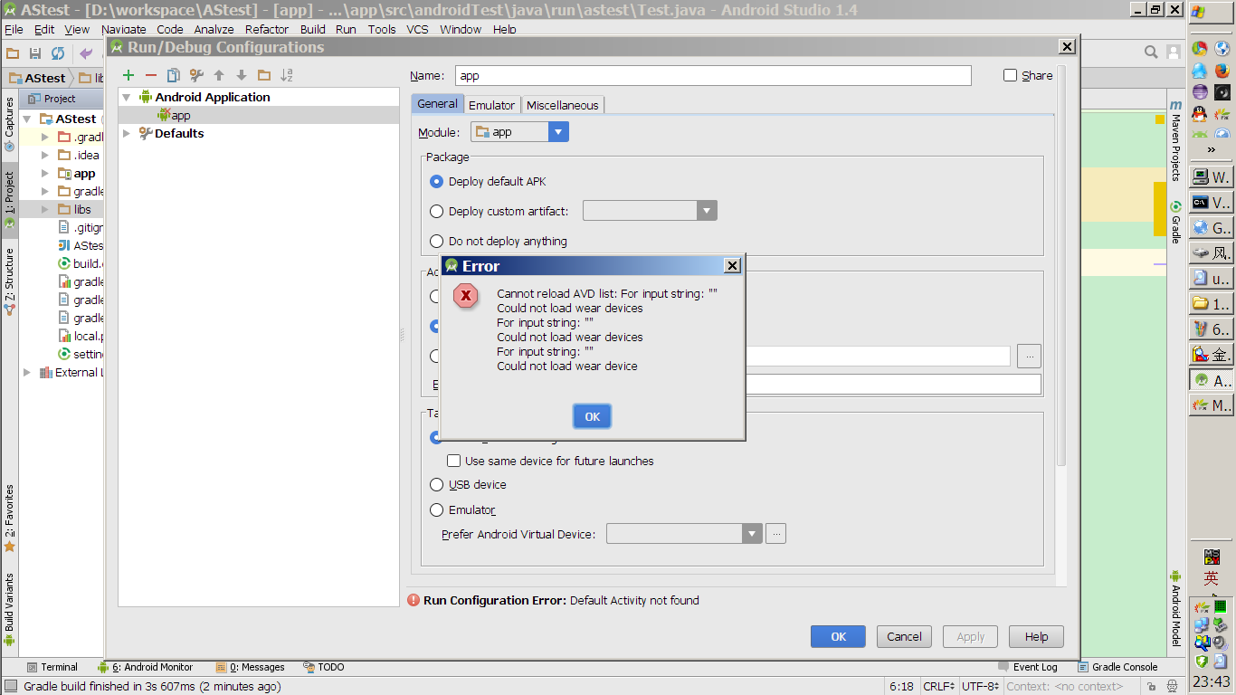Screen dimensions: 1236x695
Task: Click the Synchronize refresh icon in main toolbar
Action: [58, 53]
